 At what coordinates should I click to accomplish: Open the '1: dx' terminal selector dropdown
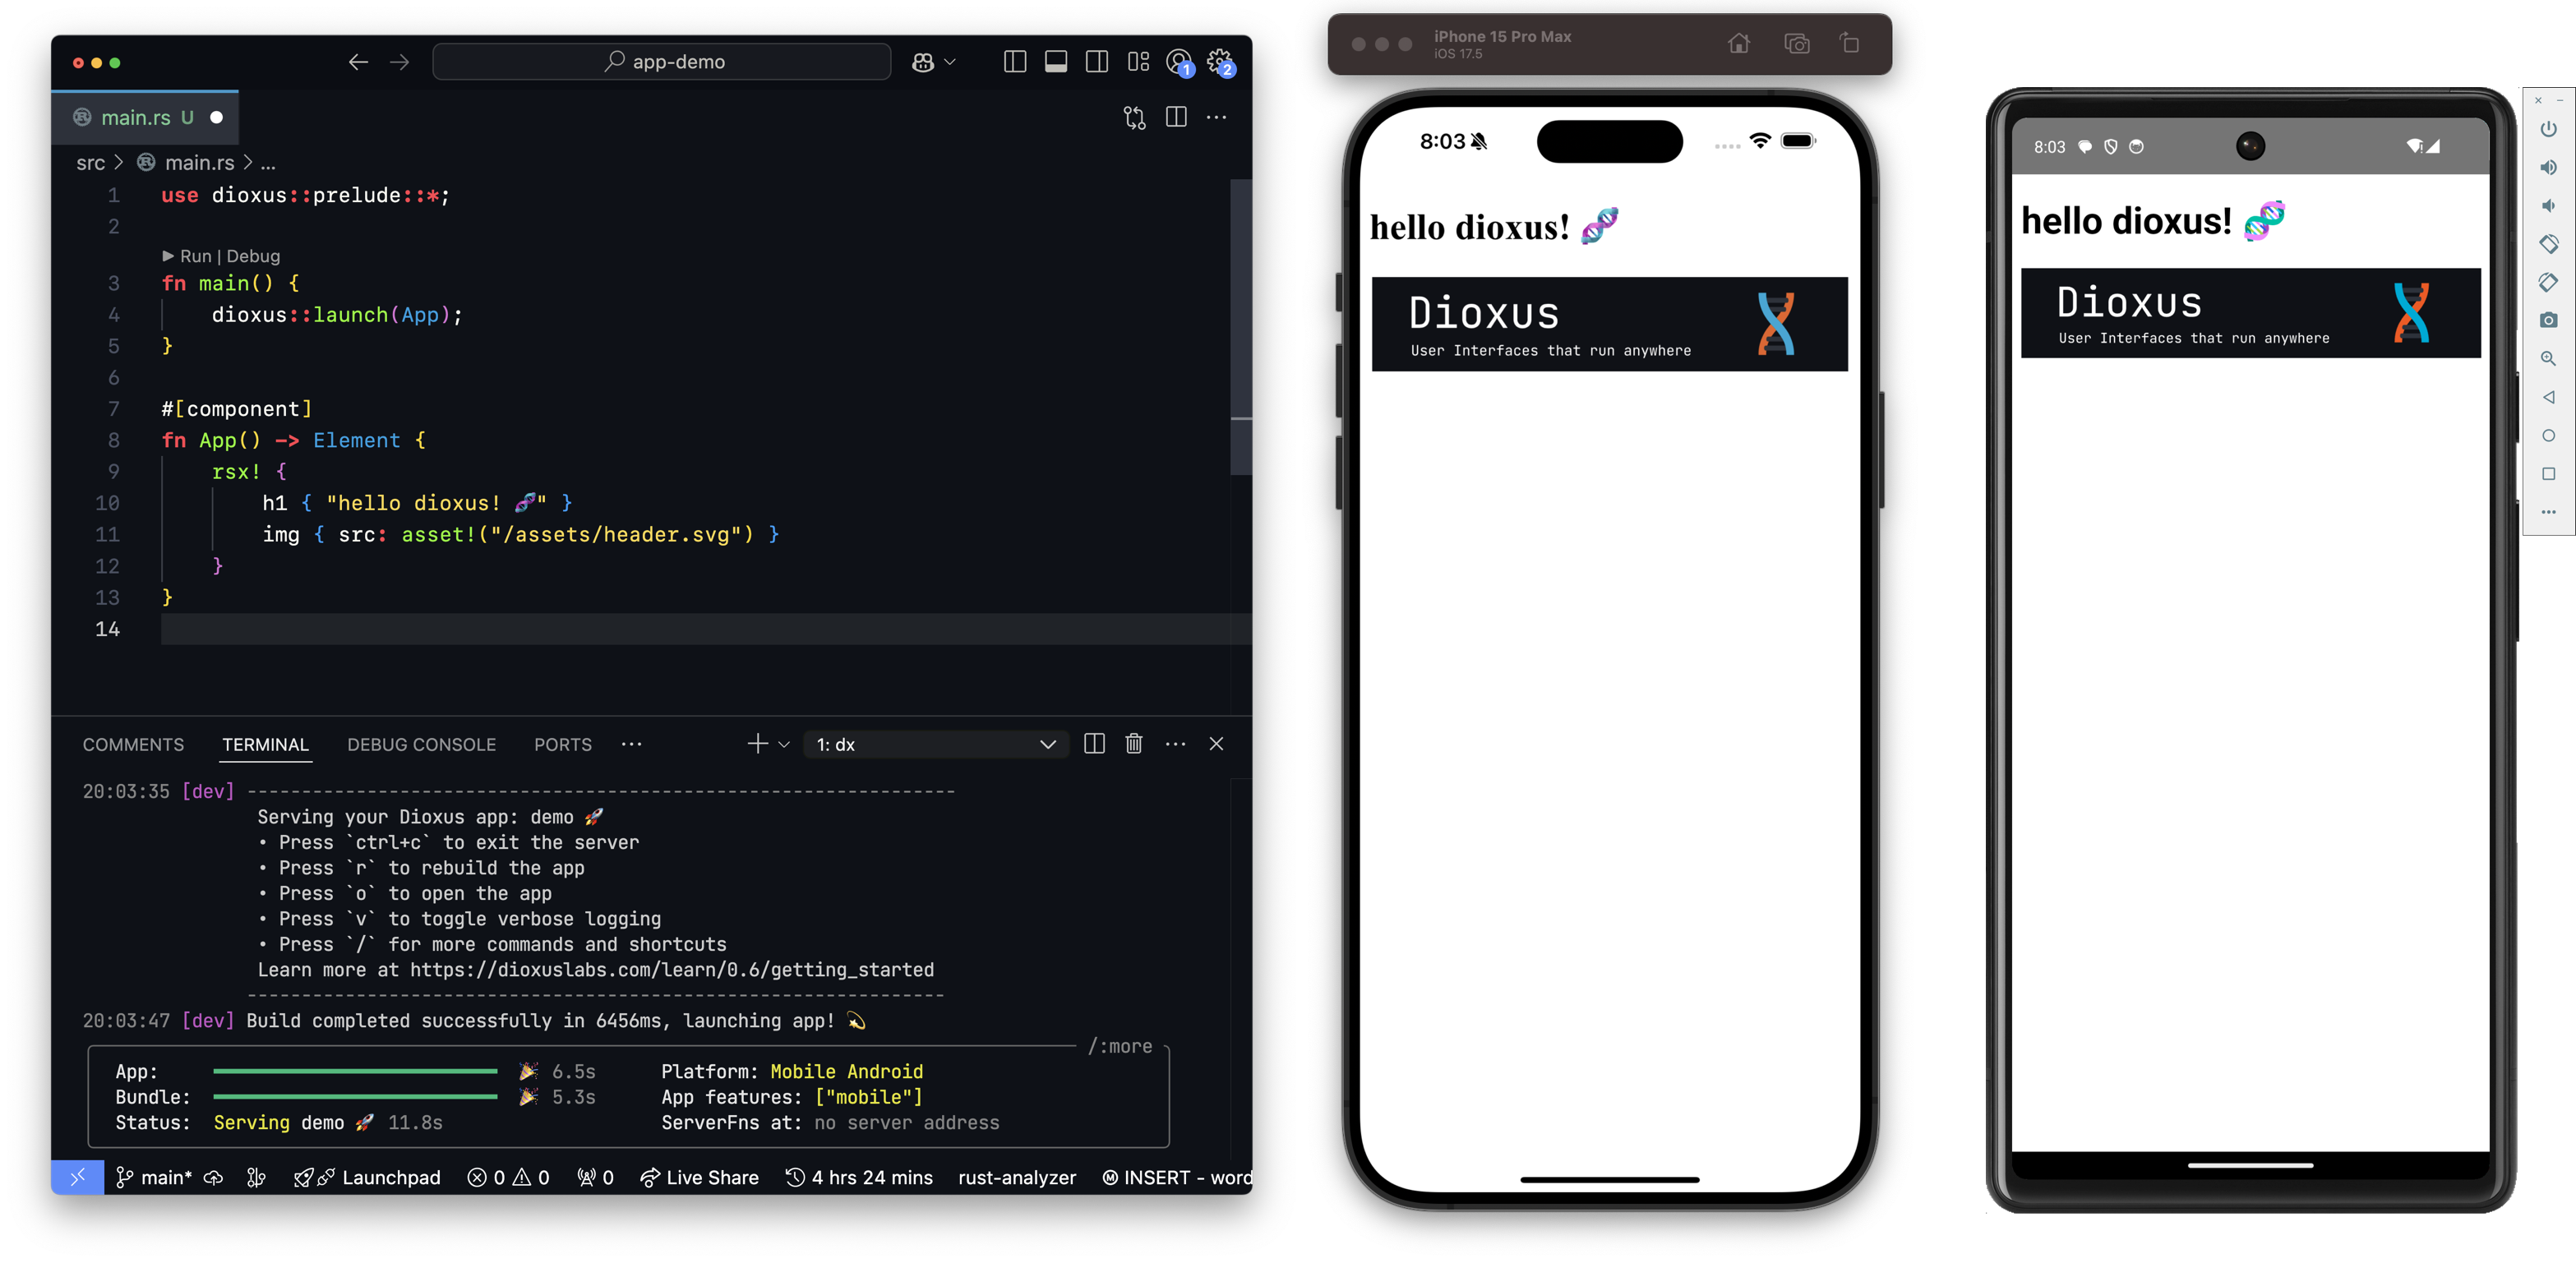pos(935,744)
